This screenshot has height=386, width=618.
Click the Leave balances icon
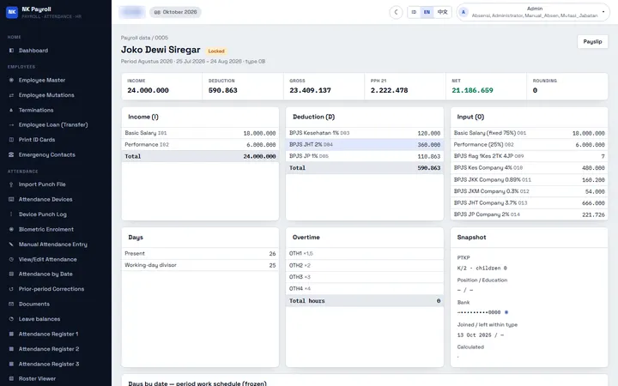pos(11,318)
